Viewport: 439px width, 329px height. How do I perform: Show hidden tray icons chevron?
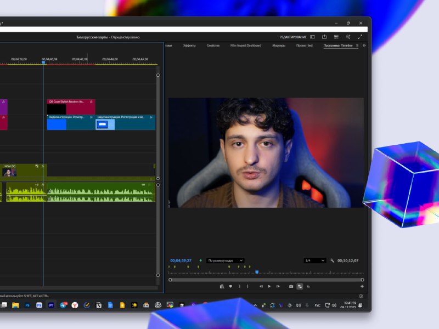pyautogui.click(x=255, y=305)
